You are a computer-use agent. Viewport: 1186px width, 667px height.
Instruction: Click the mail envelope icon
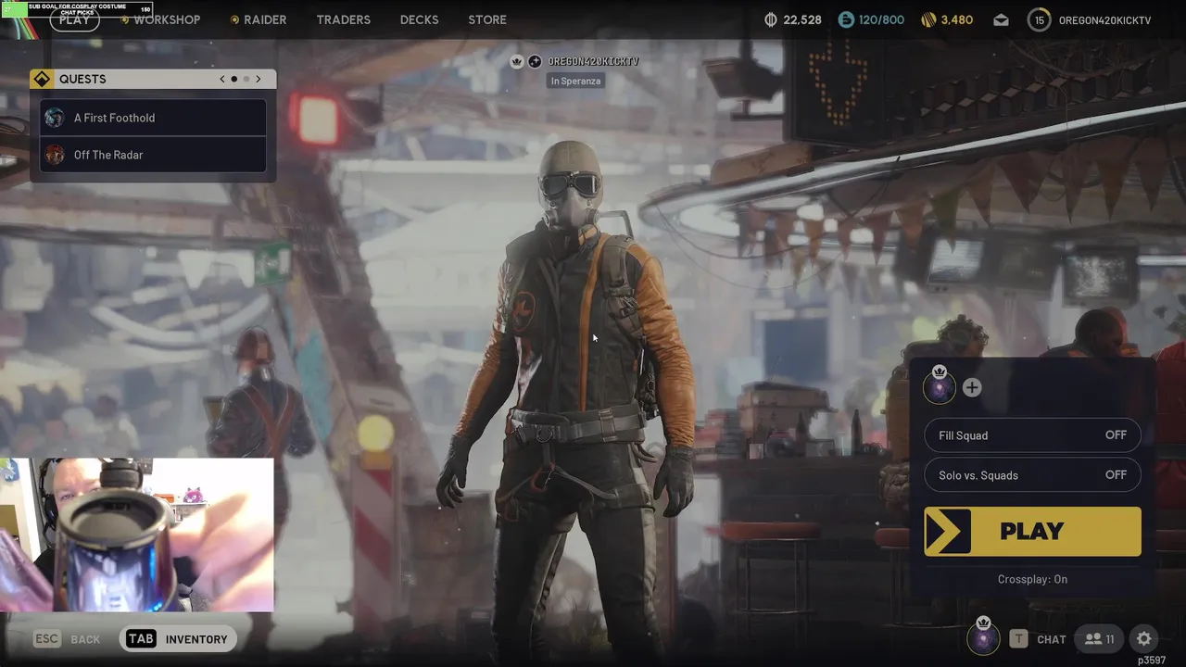click(1001, 19)
